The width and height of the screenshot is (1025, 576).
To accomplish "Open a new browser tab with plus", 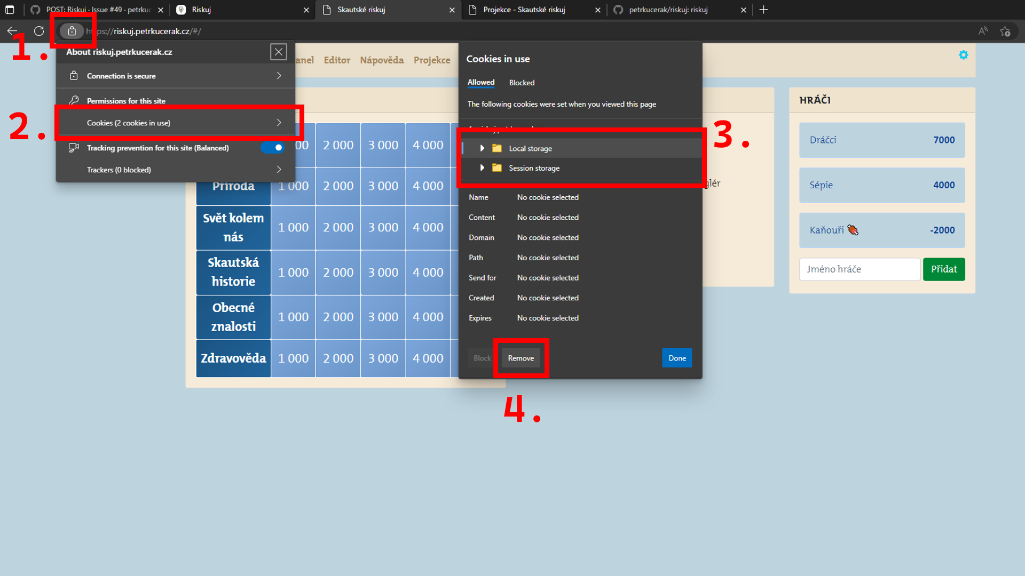I will pos(763,10).
